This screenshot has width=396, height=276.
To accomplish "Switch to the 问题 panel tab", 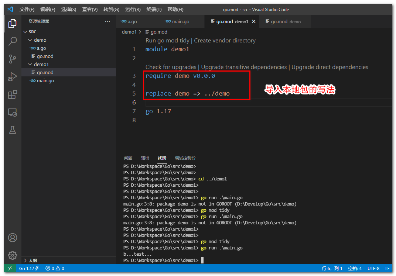I will [128, 158].
